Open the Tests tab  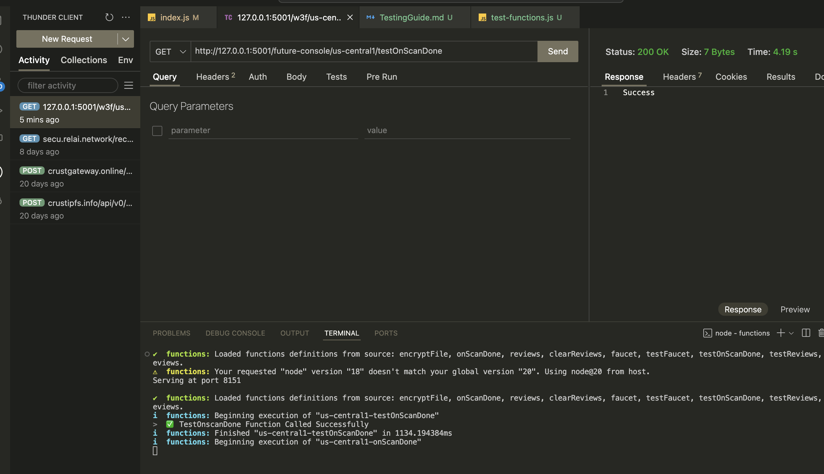[x=336, y=77]
